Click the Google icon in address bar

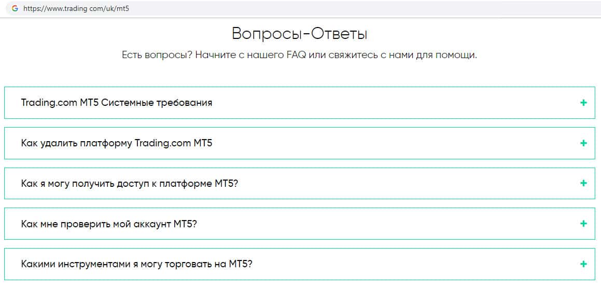point(15,9)
